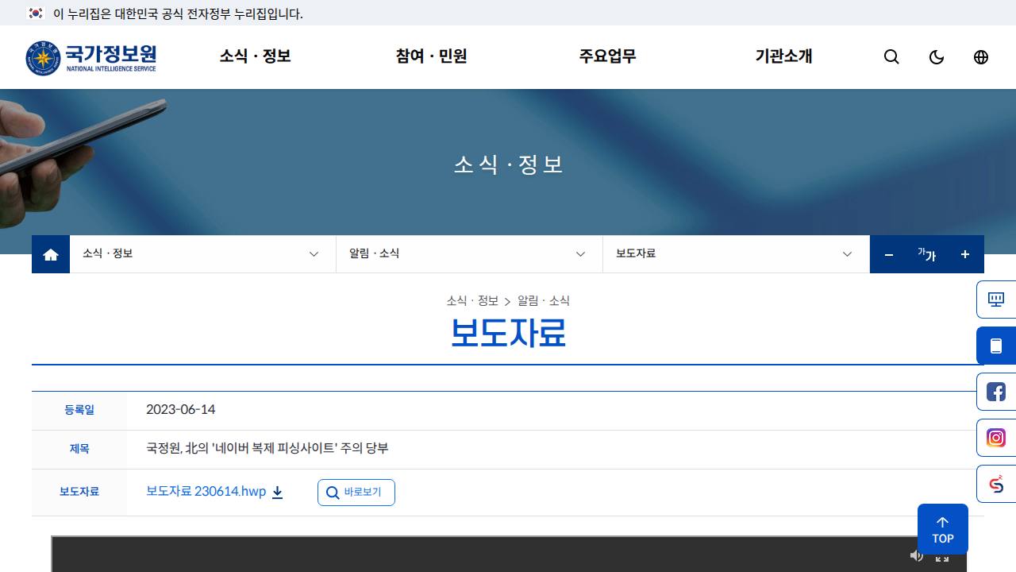The image size is (1016, 572).
Task: Visit the Facebook page icon
Action: (996, 392)
